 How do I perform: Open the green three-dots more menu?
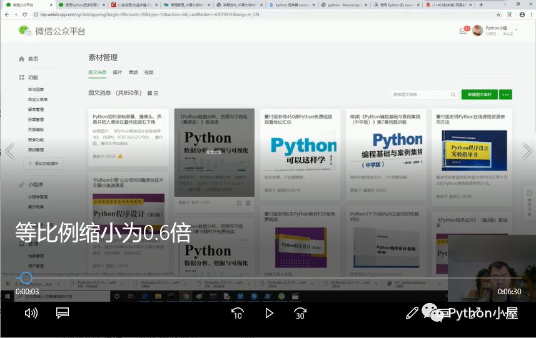(x=505, y=94)
